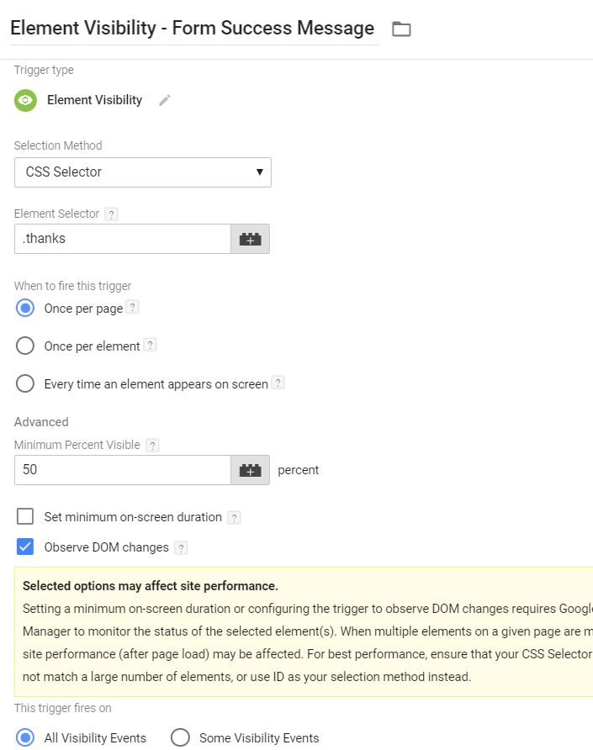Open help for Minimum Percent Visible
This screenshot has height=750, width=593.
click(x=152, y=446)
